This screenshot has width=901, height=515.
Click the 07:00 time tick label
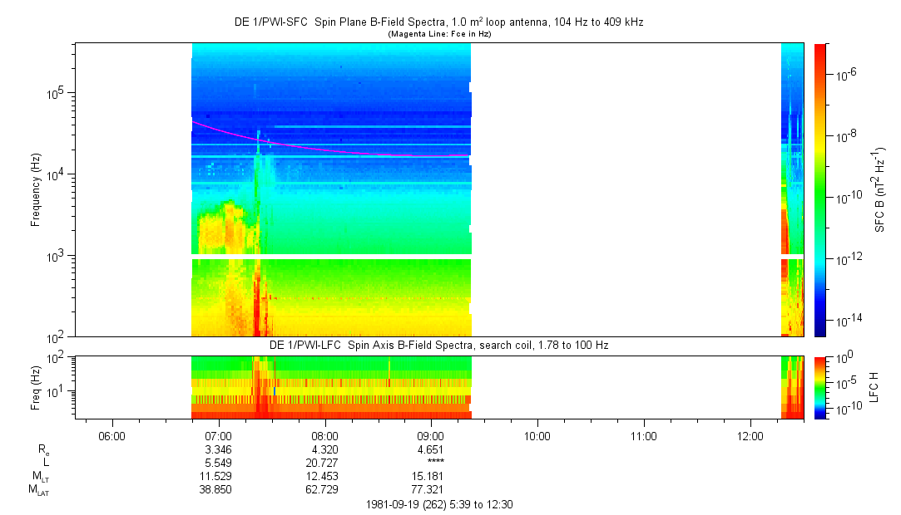pyautogui.click(x=218, y=435)
